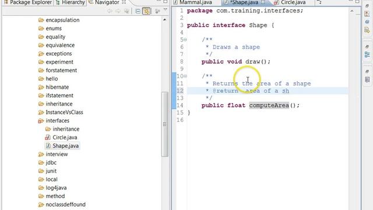Select the experiment folder
373x210 pixels.
pos(59,62)
